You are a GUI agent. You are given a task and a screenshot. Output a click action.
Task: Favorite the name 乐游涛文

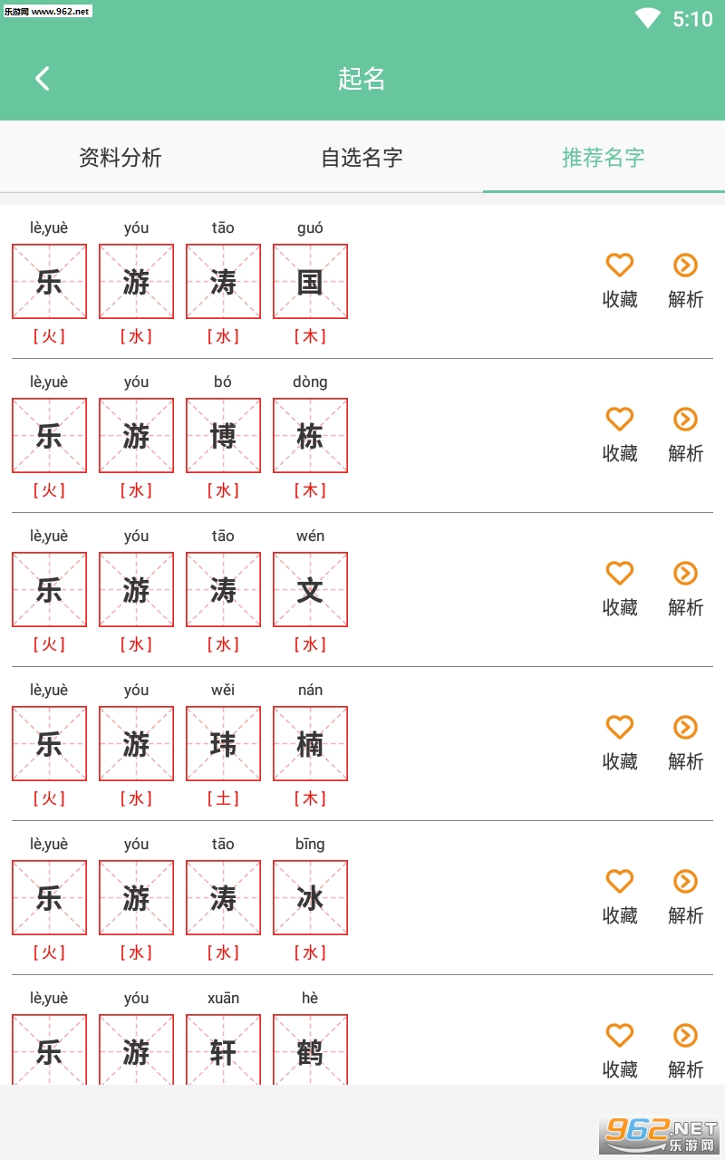tap(619, 573)
